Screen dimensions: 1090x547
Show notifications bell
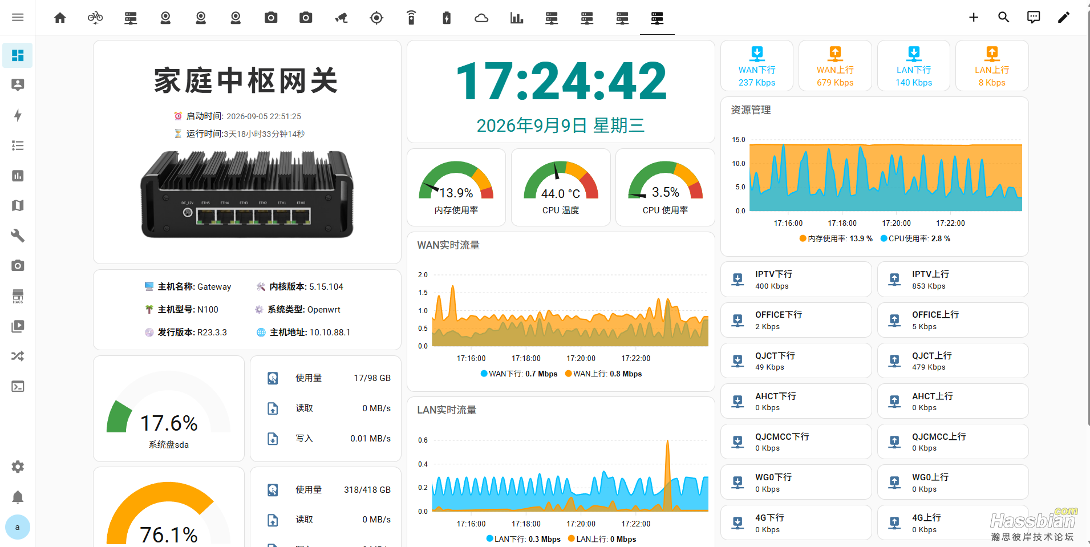(18, 497)
